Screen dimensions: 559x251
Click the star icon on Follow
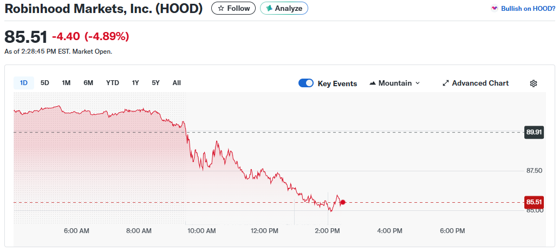click(x=220, y=8)
